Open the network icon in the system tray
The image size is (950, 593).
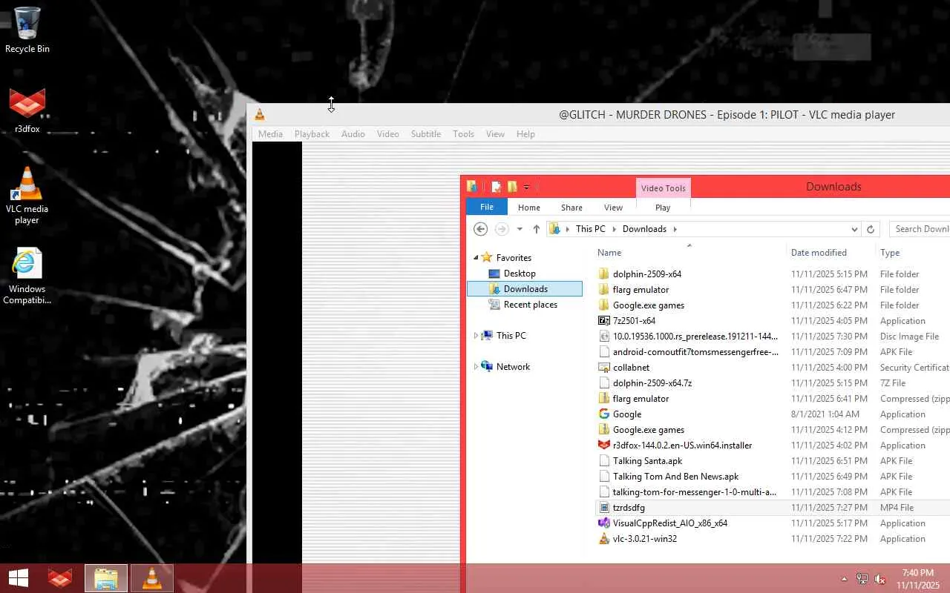(x=862, y=579)
